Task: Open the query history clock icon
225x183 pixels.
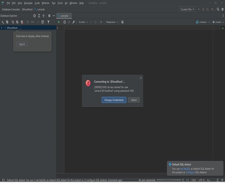Action: pos(64,22)
